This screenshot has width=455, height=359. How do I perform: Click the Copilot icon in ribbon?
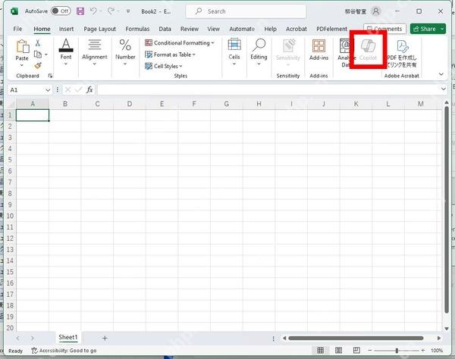coord(368,46)
